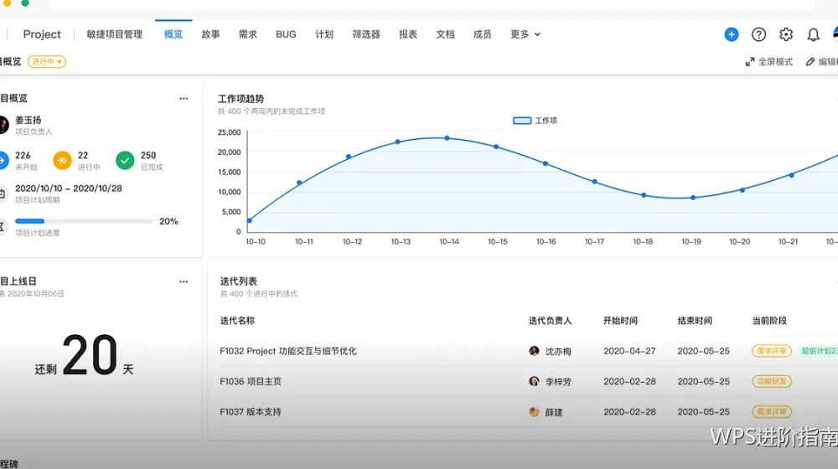The height and width of the screenshot is (469, 838).
Task: Open the settings gear icon
Action: [786, 34]
